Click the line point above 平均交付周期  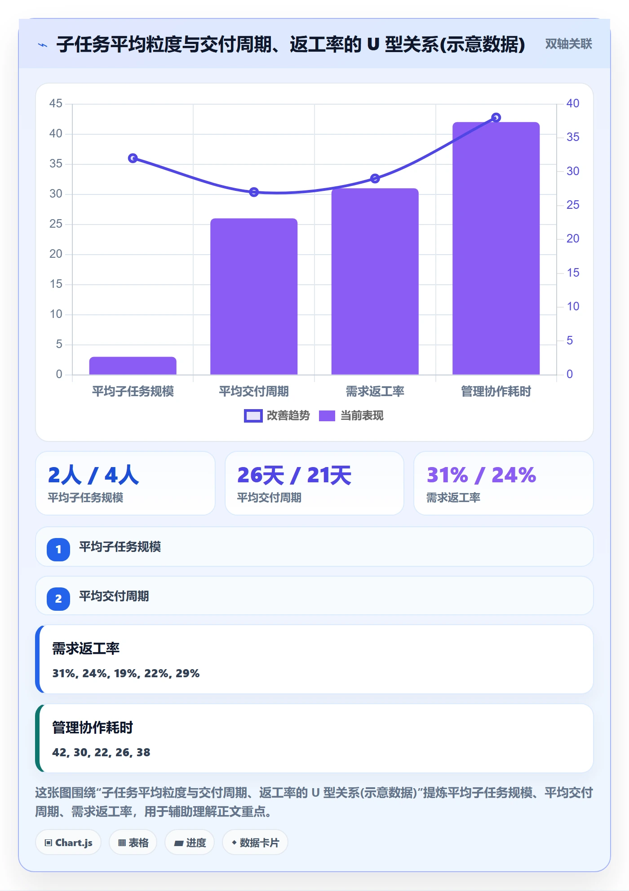click(254, 192)
